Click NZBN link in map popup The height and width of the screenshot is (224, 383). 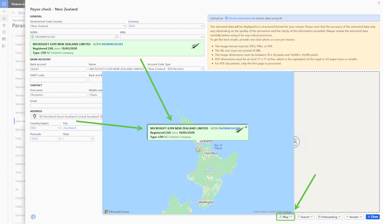click(229, 128)
